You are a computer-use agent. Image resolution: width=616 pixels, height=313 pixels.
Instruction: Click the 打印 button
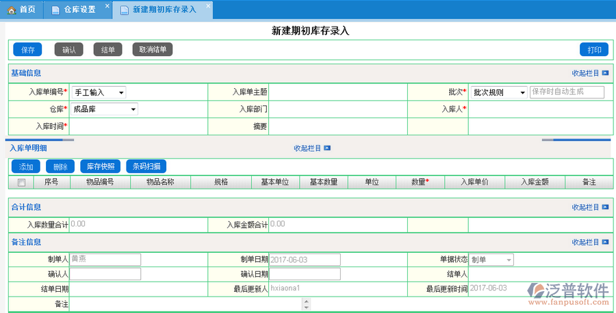[x=593, y=50]
